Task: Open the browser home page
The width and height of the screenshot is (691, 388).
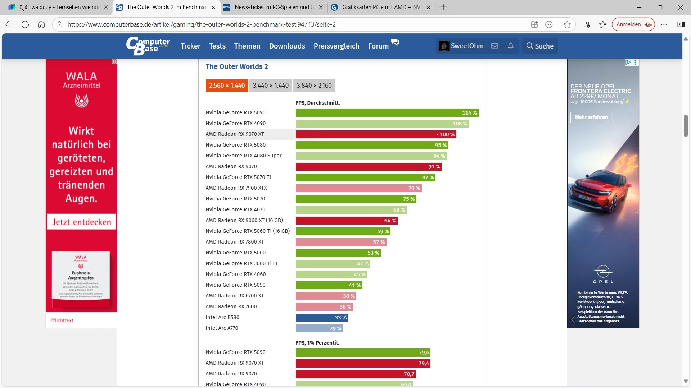Action: (41, 24)
